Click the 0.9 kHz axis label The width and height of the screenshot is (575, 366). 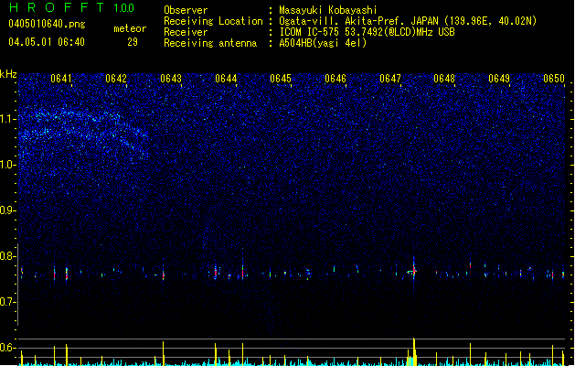coord(8,210)
